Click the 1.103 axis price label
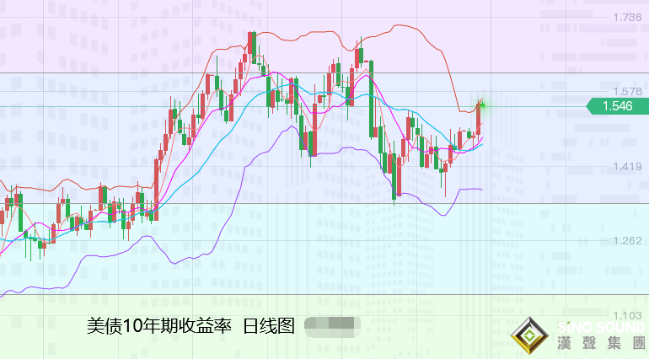The width and height of the screenshot is (649, 359). (x=627, y=316)
